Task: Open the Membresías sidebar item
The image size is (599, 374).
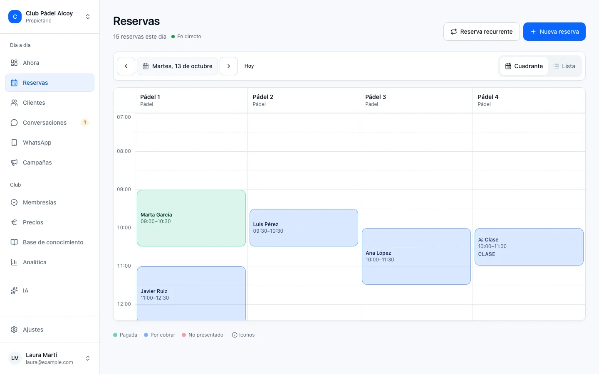Action: (50, 202)
